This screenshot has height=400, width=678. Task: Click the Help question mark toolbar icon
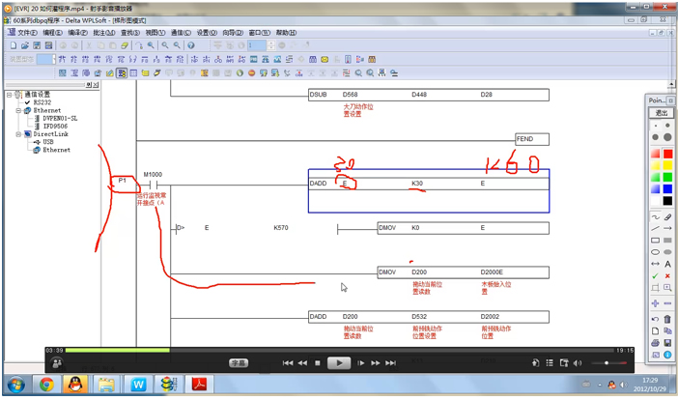pyautogui.click(x=190, y=45)
